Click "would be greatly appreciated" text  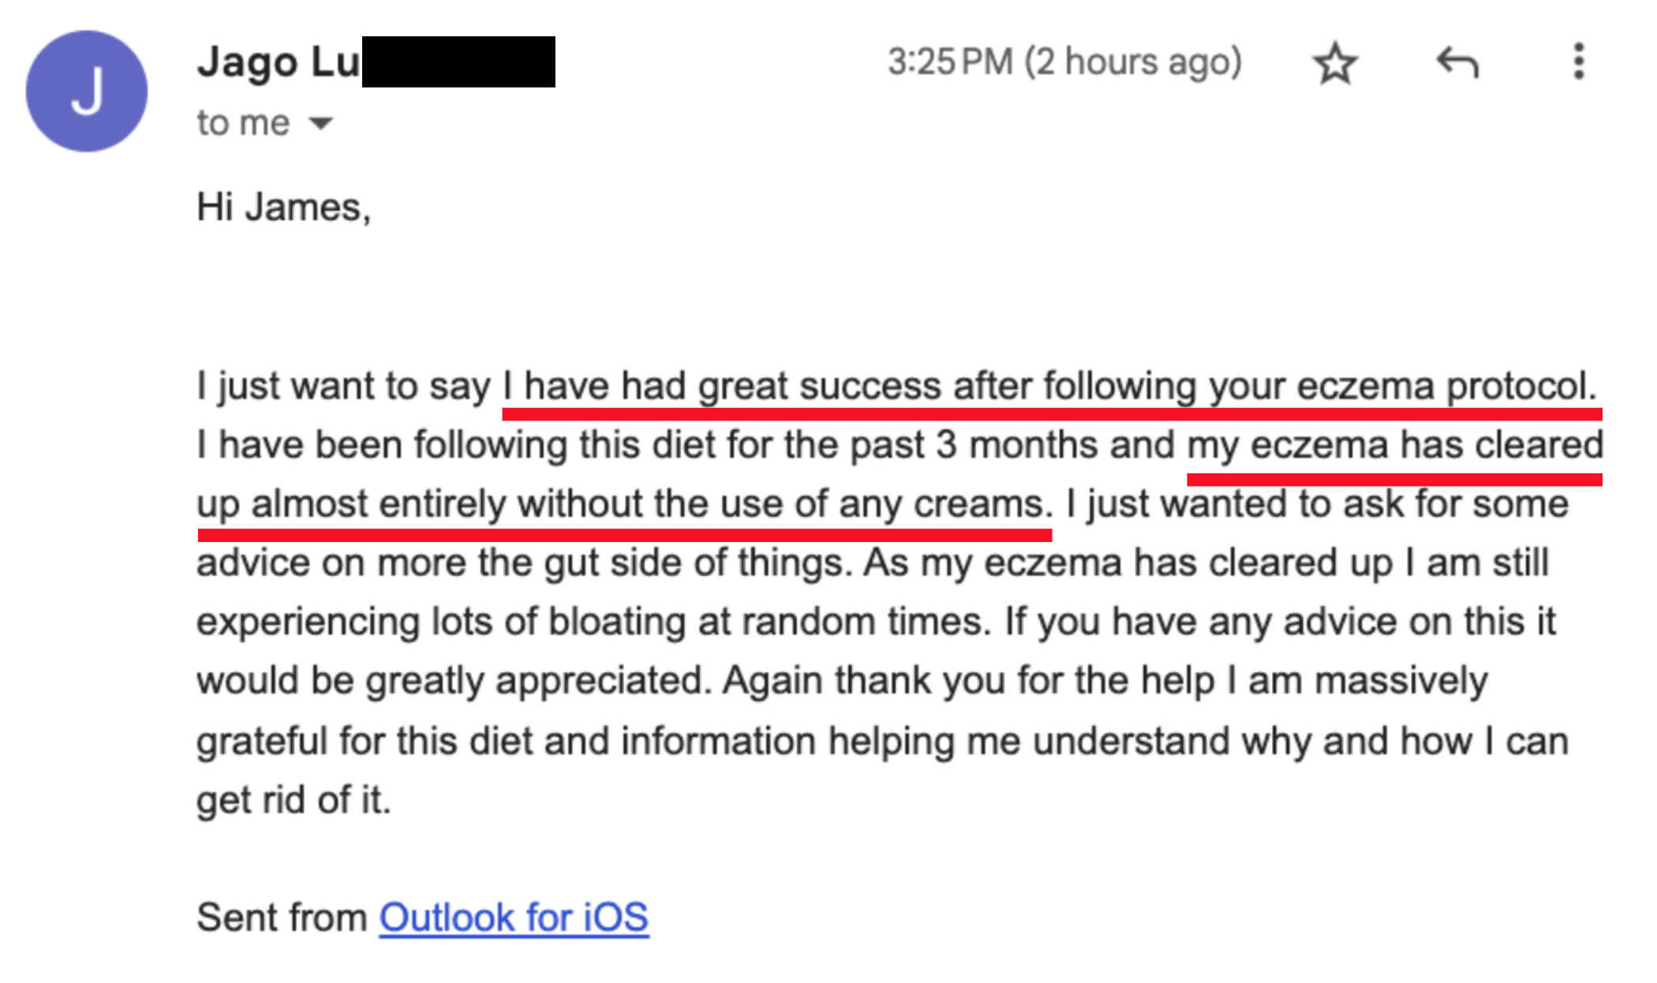[451, 681]
